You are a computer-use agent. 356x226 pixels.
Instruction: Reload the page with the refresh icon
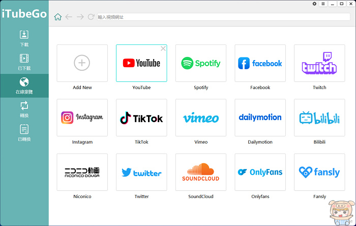pos(91,17)
